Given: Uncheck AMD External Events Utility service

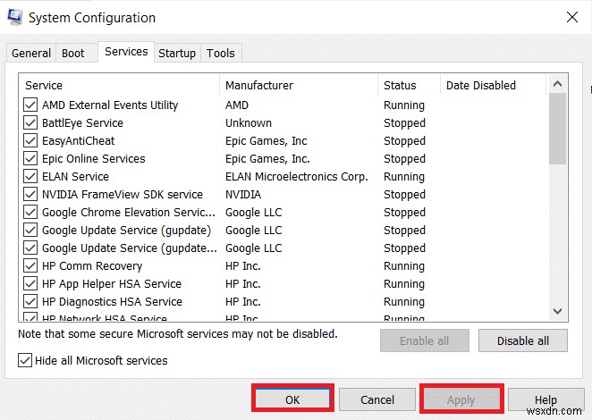Looking at the screenshot, I should tap(30, 105).
